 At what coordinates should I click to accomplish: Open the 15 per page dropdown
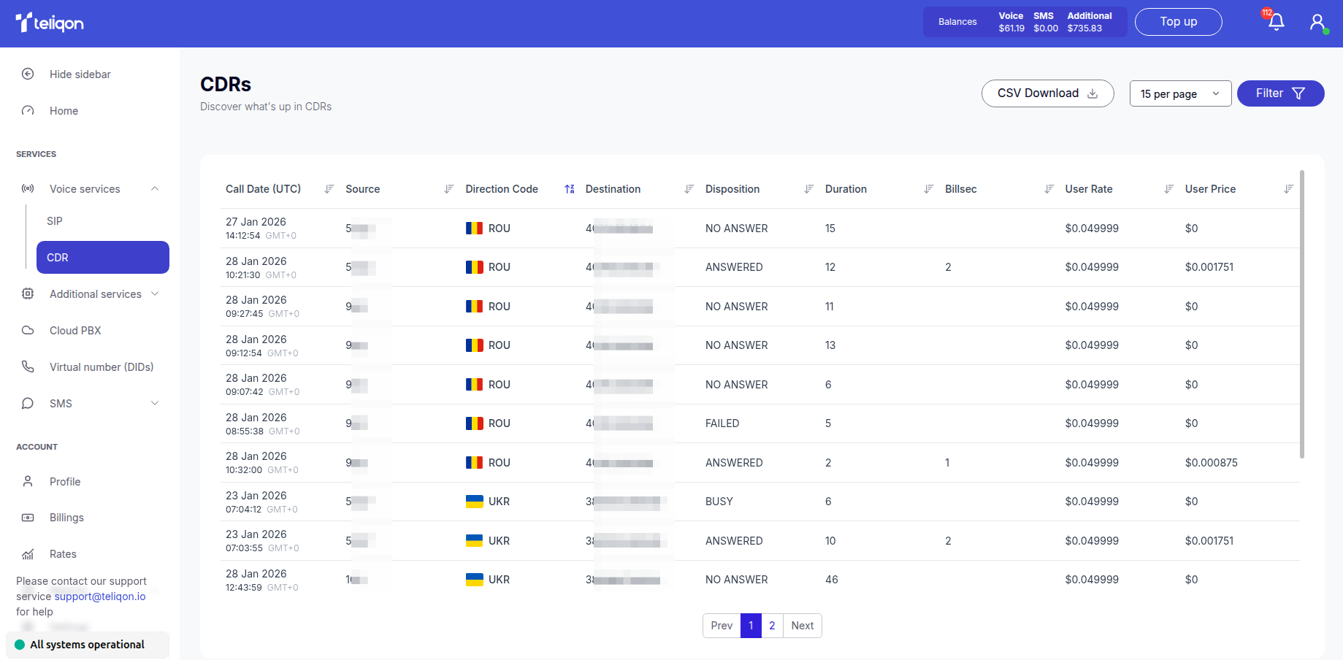click(1179, 93)
